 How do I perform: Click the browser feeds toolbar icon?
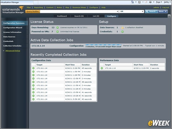coord(139,2)
